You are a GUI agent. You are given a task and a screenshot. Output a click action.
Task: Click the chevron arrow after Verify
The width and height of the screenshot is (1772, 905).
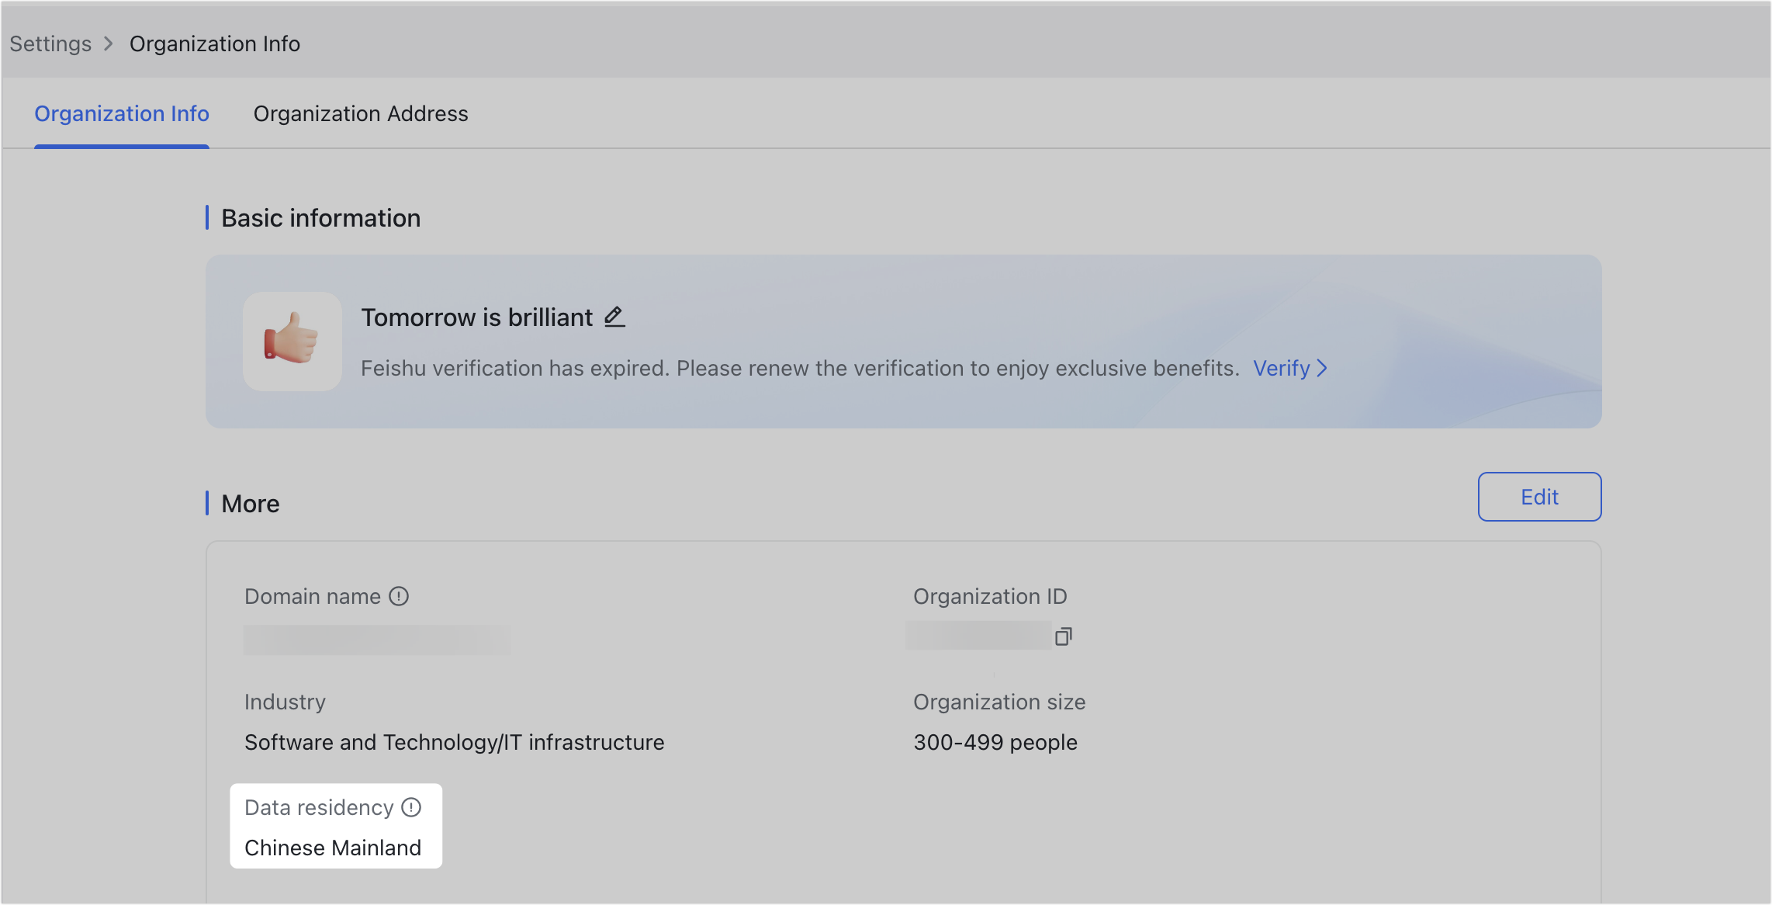pos(1323,368)
